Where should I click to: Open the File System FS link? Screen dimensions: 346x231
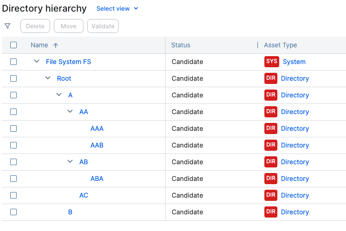(68, 62)
